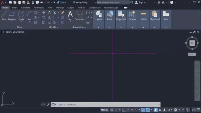Toggle ortho mode

click(124, 110)
